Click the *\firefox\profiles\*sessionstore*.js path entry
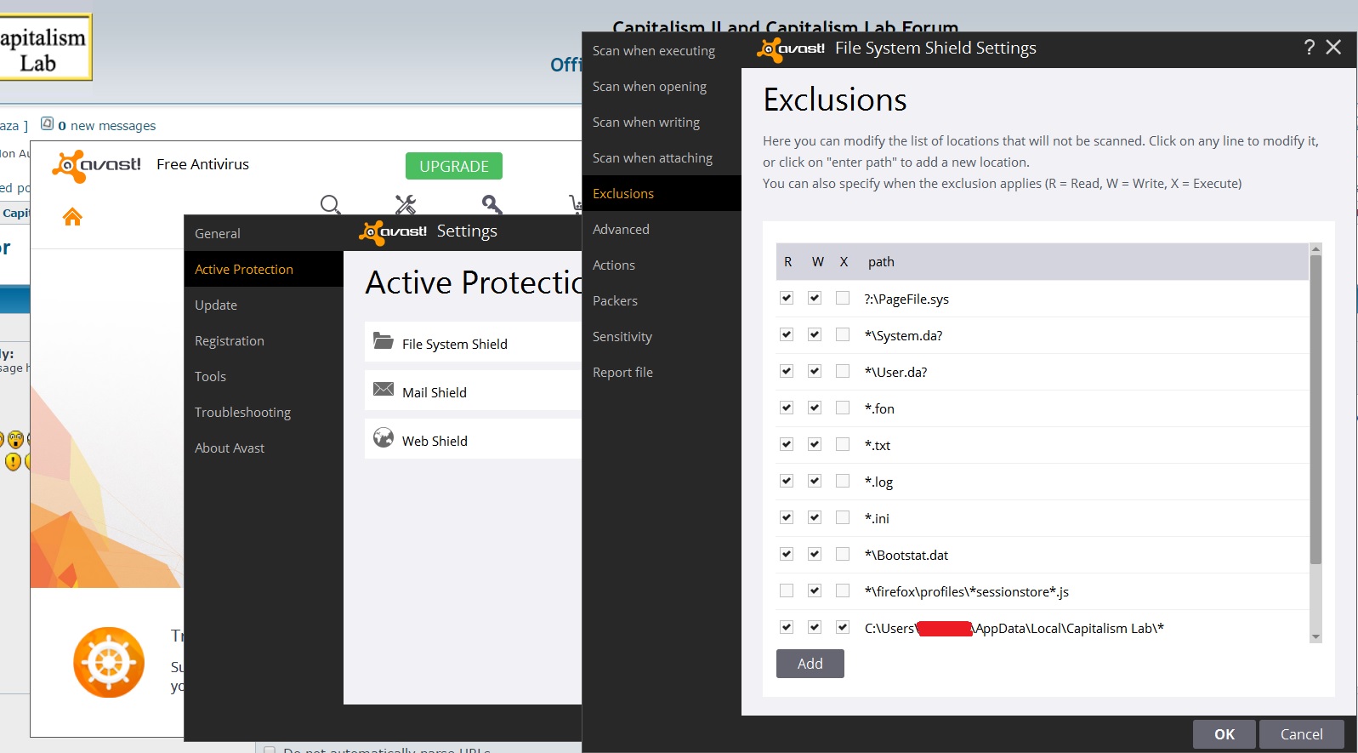 [967, 591]
